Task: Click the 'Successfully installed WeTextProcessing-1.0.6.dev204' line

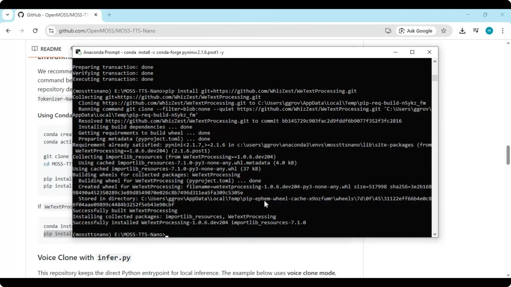Action: tap(189, 222)
